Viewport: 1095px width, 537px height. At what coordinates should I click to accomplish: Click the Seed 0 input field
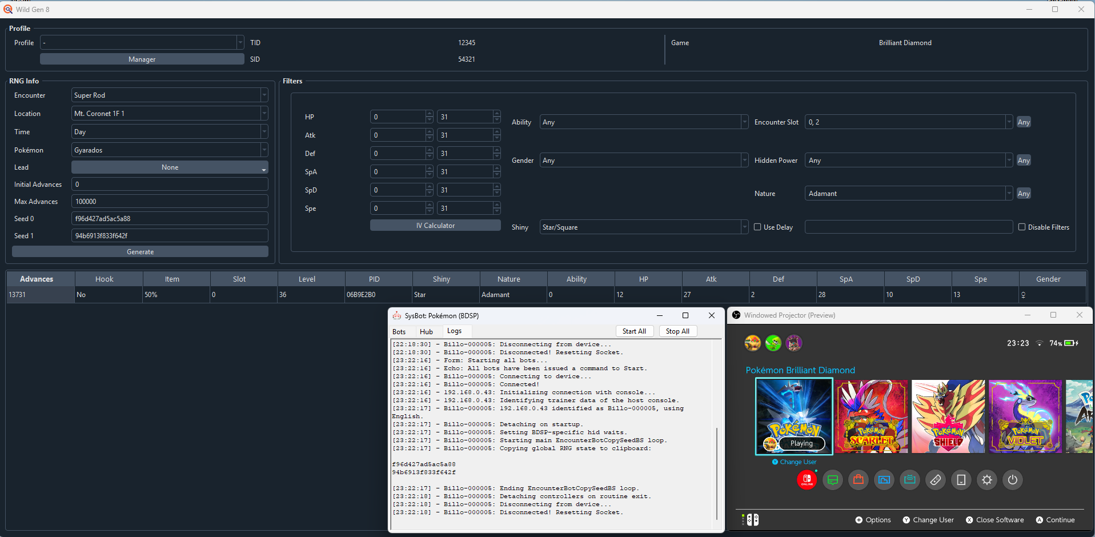pos(170,218)
